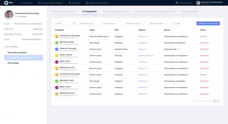Screen dimensions: 228x124
Task: Click the info icon next to Вход выполнен
Action: point(178,49)
